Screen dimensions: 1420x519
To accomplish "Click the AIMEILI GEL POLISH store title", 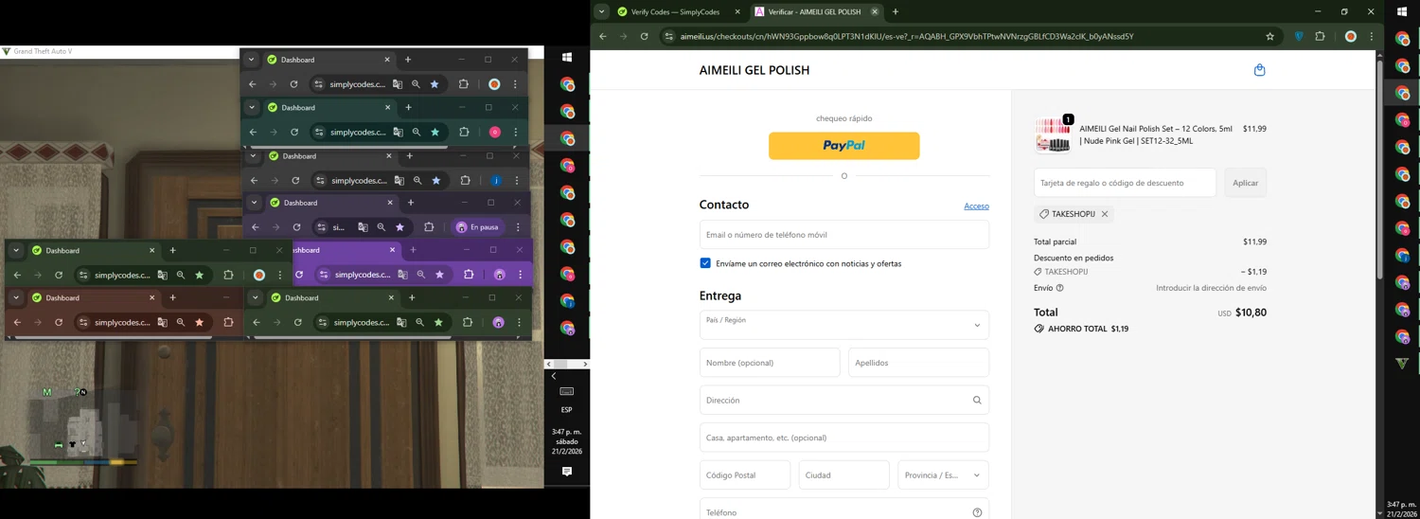I will 754,70.
